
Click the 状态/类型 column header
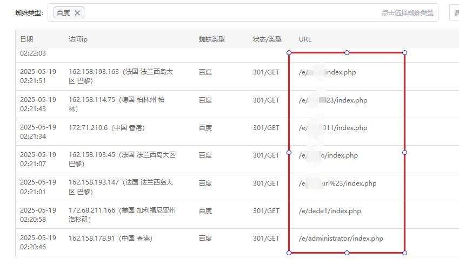(x=267, y=39)
